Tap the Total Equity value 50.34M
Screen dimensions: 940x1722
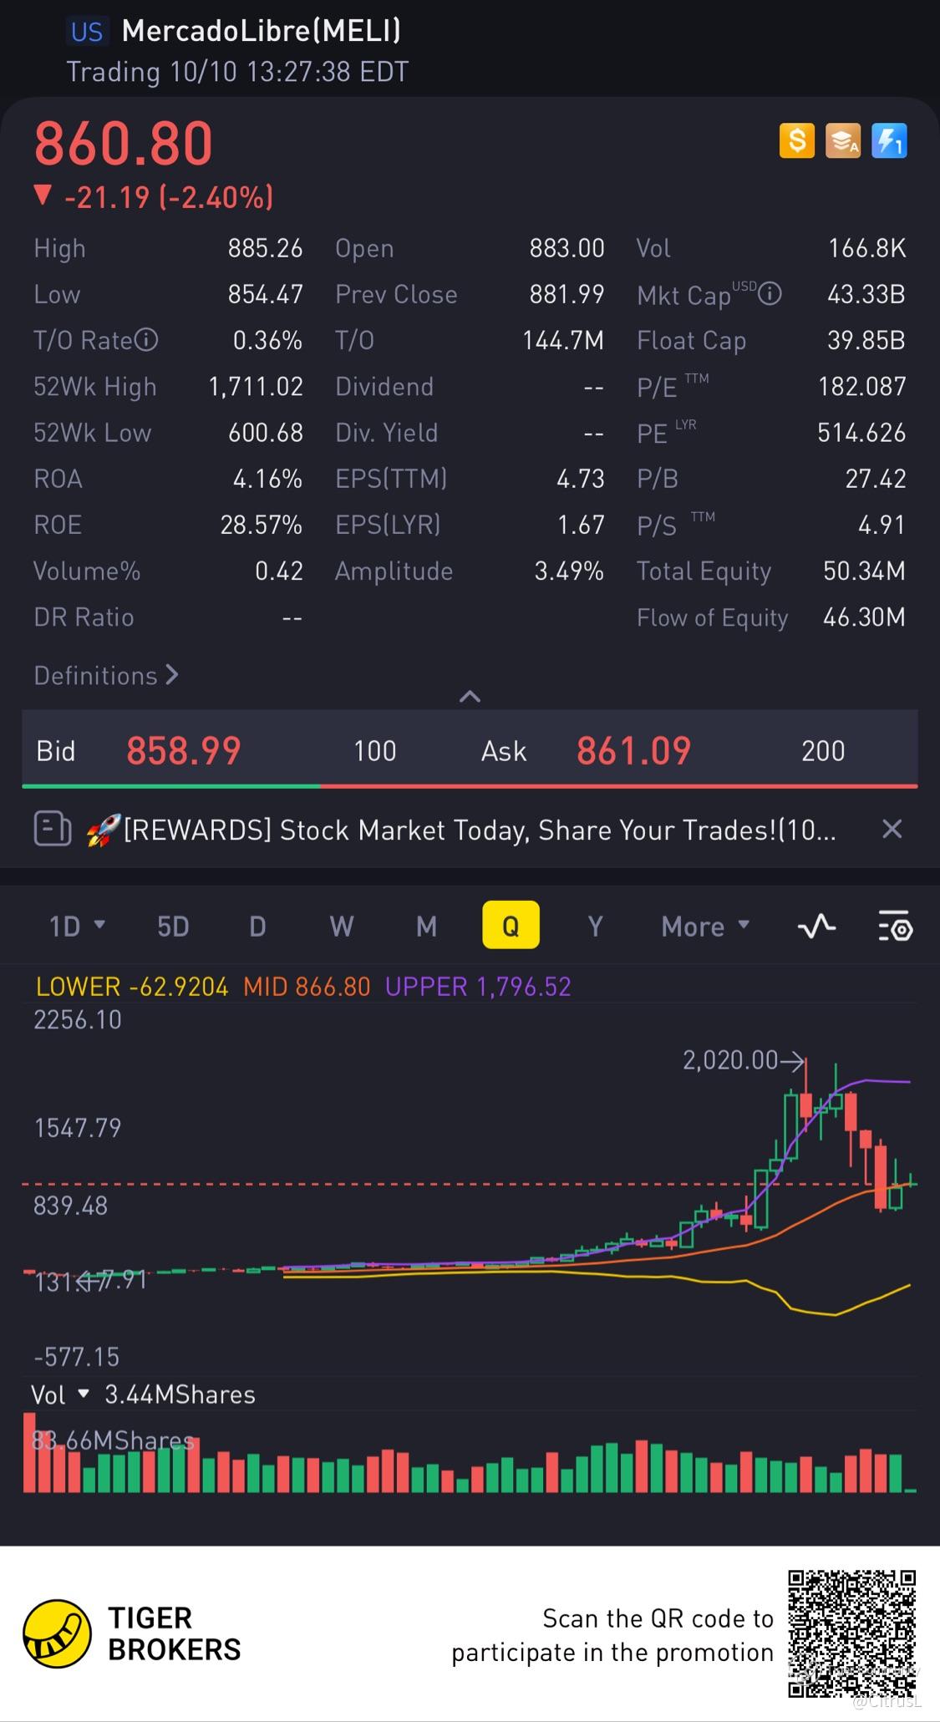point(865,571)
